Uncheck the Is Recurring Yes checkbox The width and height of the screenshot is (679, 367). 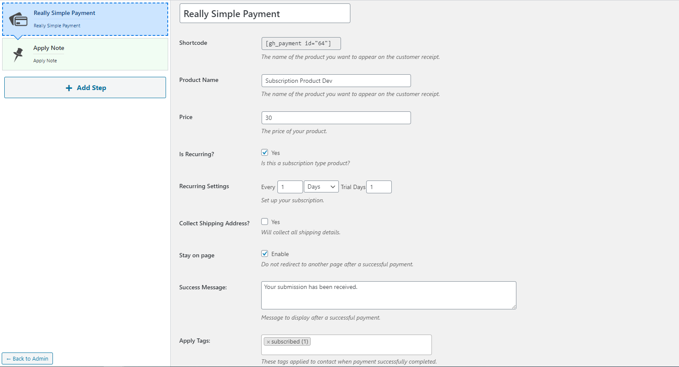pyautogui.click(x=265, y=152)
